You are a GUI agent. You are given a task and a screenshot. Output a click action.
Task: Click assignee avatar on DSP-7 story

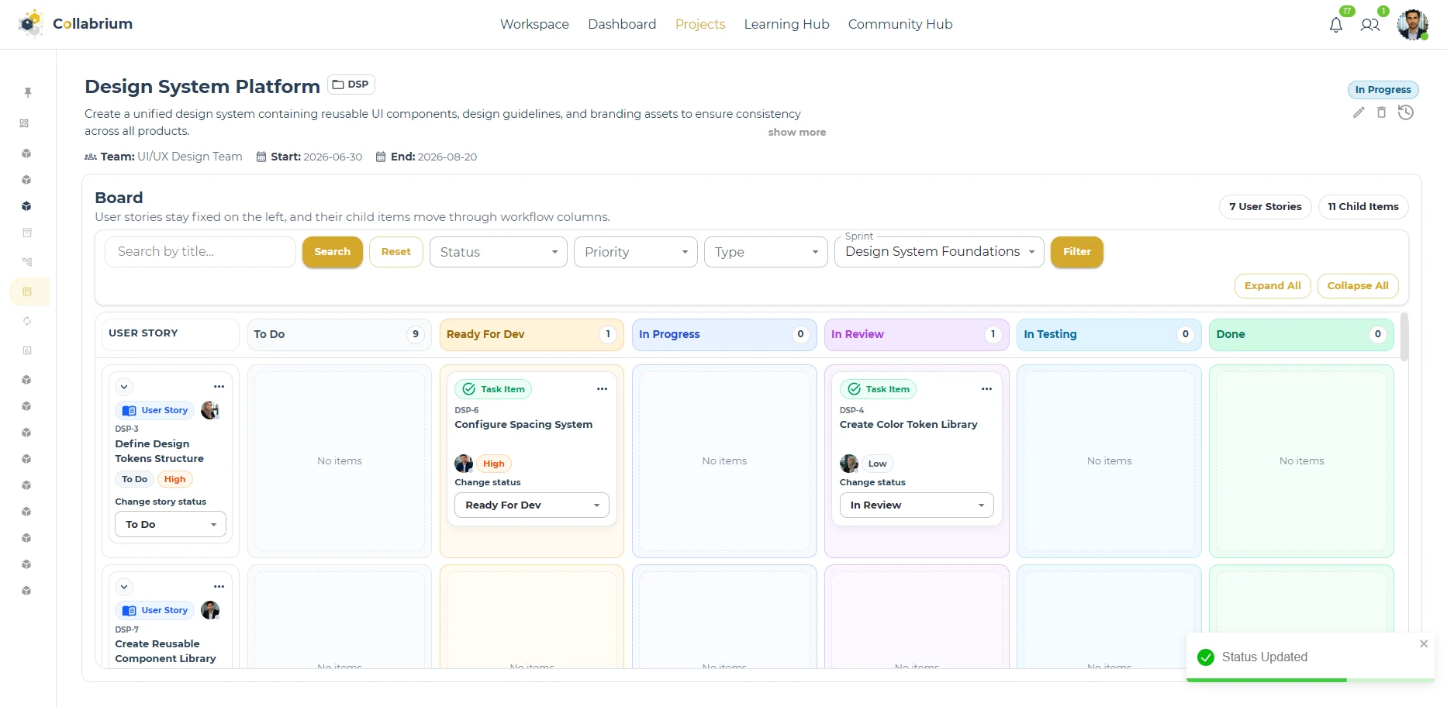[210, 610]
